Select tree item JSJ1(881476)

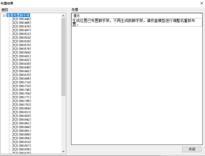(x=21, y=26)
